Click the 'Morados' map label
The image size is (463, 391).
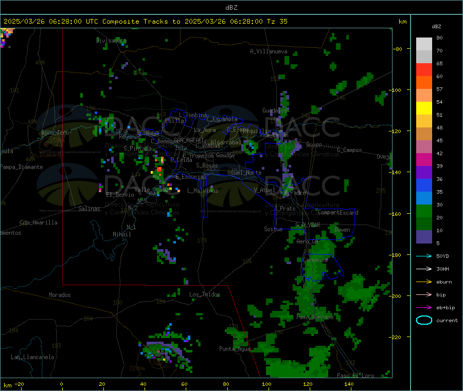coord(60,295)
